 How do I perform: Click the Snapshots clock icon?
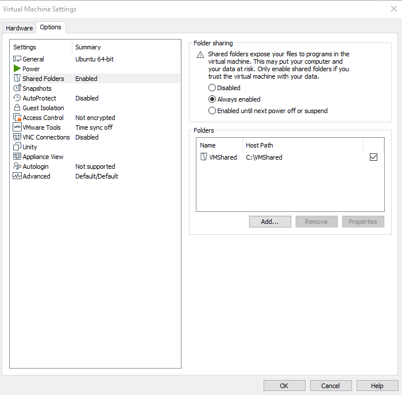point(17,88)
